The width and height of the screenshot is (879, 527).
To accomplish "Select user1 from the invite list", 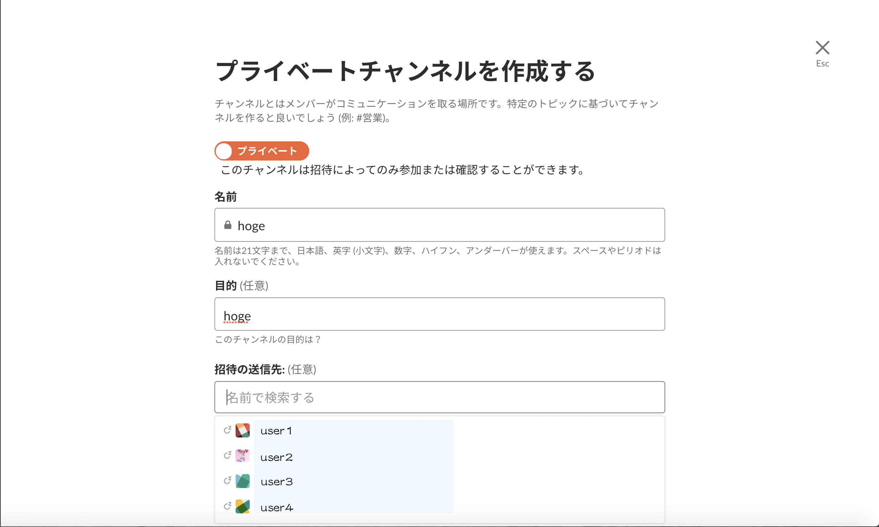I will (440, 430).
